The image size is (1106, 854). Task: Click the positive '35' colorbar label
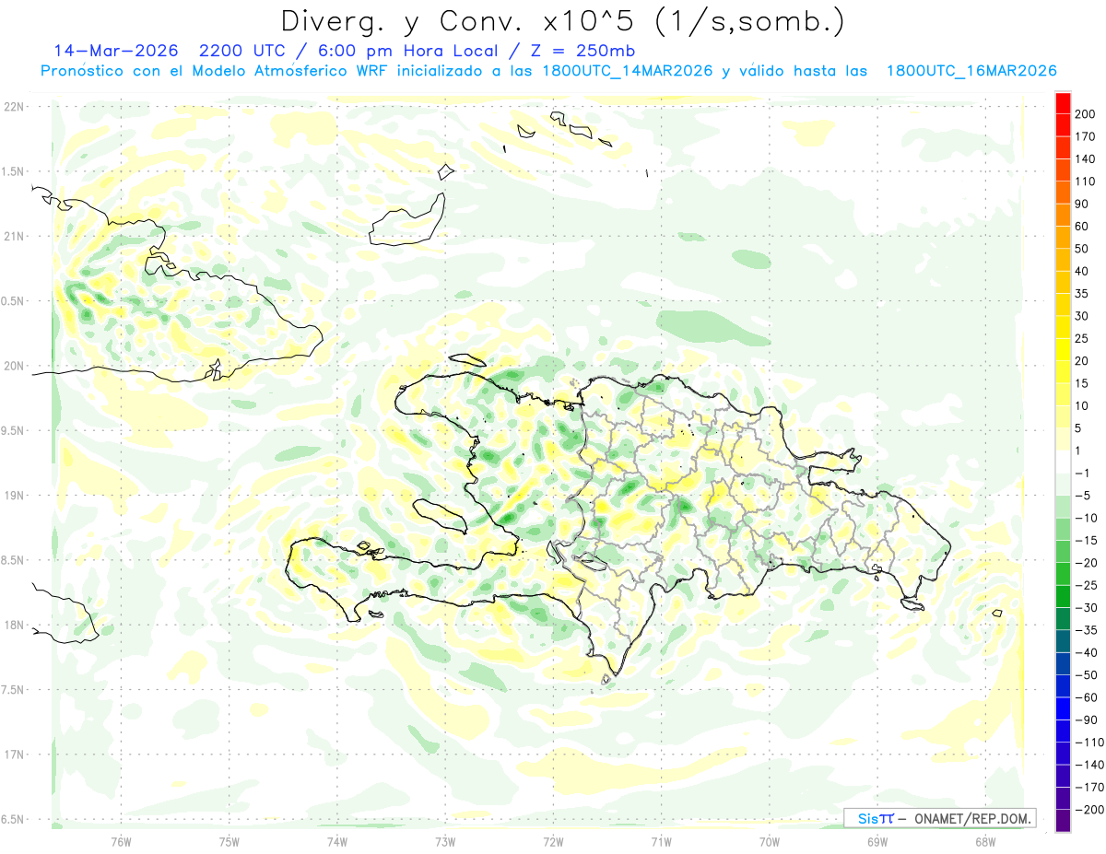pos(1083,294)
